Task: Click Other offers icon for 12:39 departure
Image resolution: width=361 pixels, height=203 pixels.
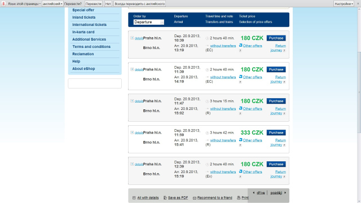Action: 241,171
